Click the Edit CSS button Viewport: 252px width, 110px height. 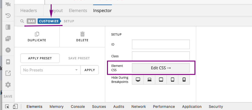(161, 68)
